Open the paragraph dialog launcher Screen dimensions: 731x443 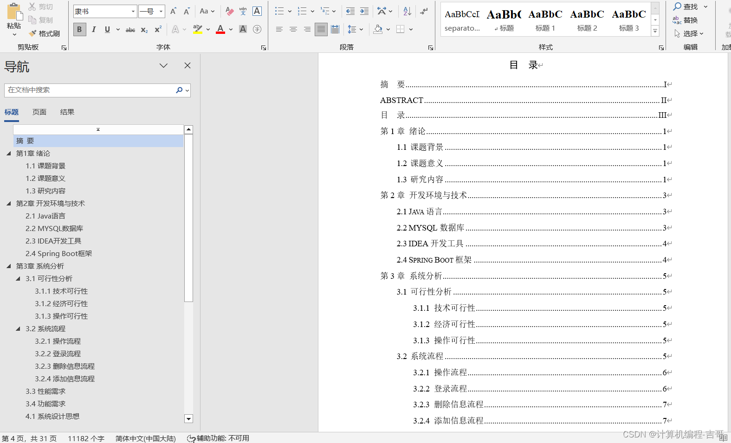coord(431,48)
